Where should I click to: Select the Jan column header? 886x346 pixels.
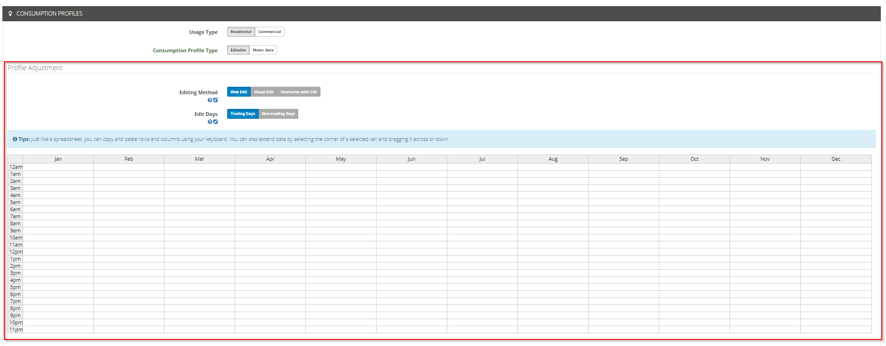coord(58,159)
